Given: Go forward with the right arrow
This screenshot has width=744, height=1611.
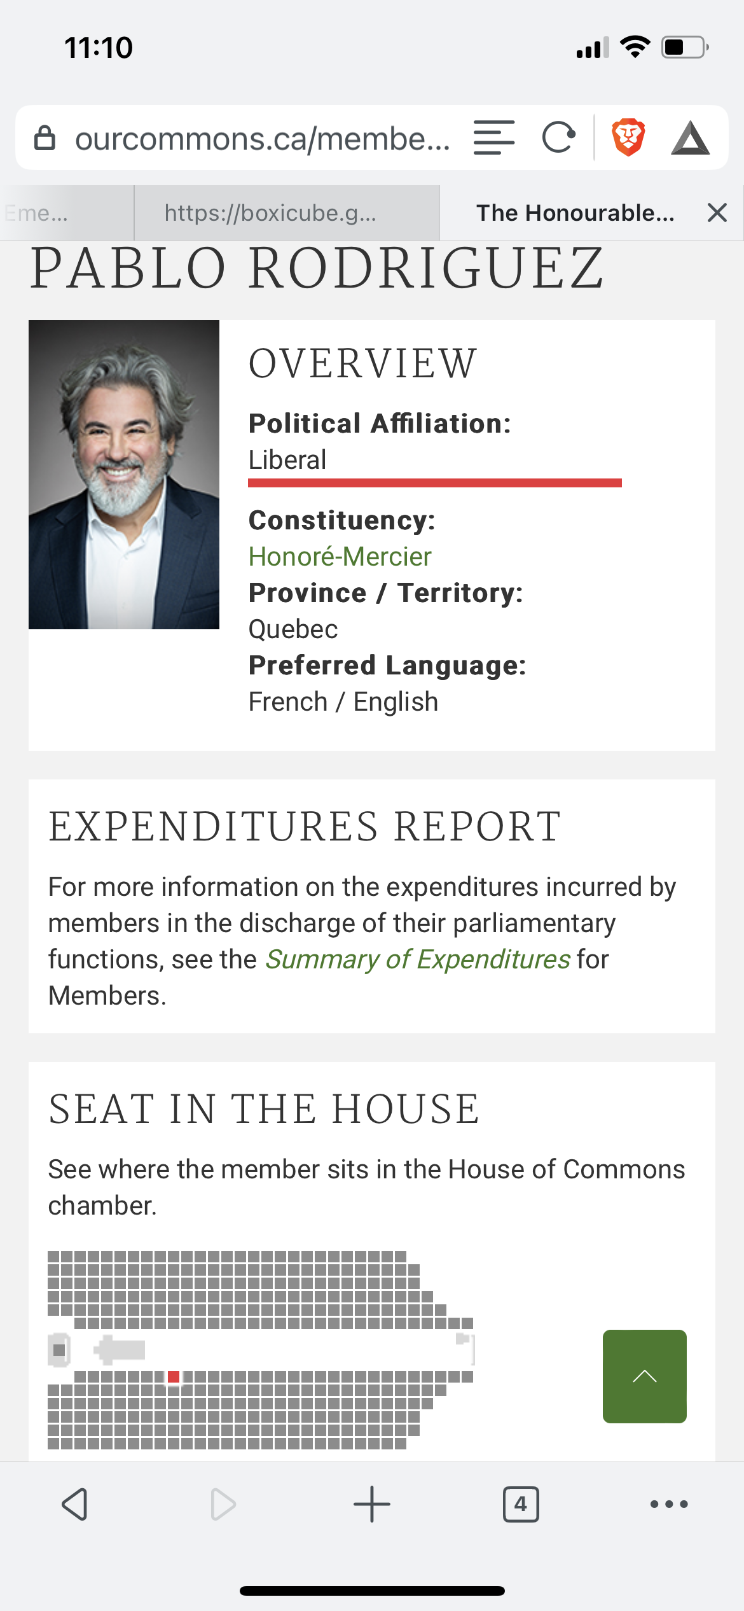Looking at the screenshot, I should tap(223, 1504).
